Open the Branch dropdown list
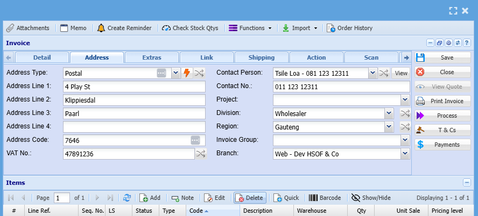This screenshot has width=478, height=216. click(x=405, y=154)
